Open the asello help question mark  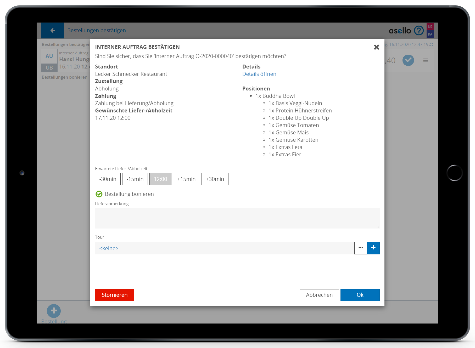click(x=419, y=31)
